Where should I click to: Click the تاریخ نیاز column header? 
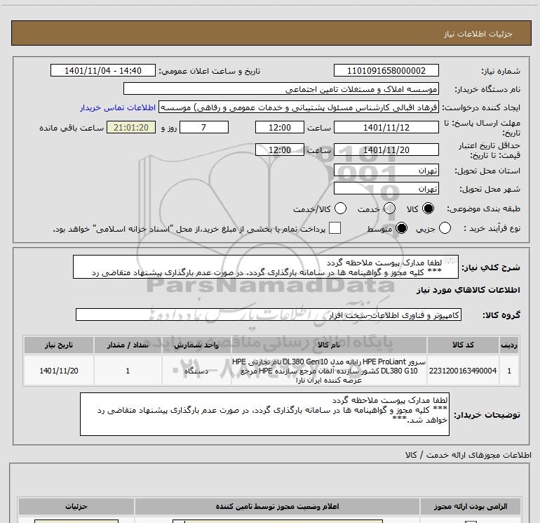click(58, 345)
